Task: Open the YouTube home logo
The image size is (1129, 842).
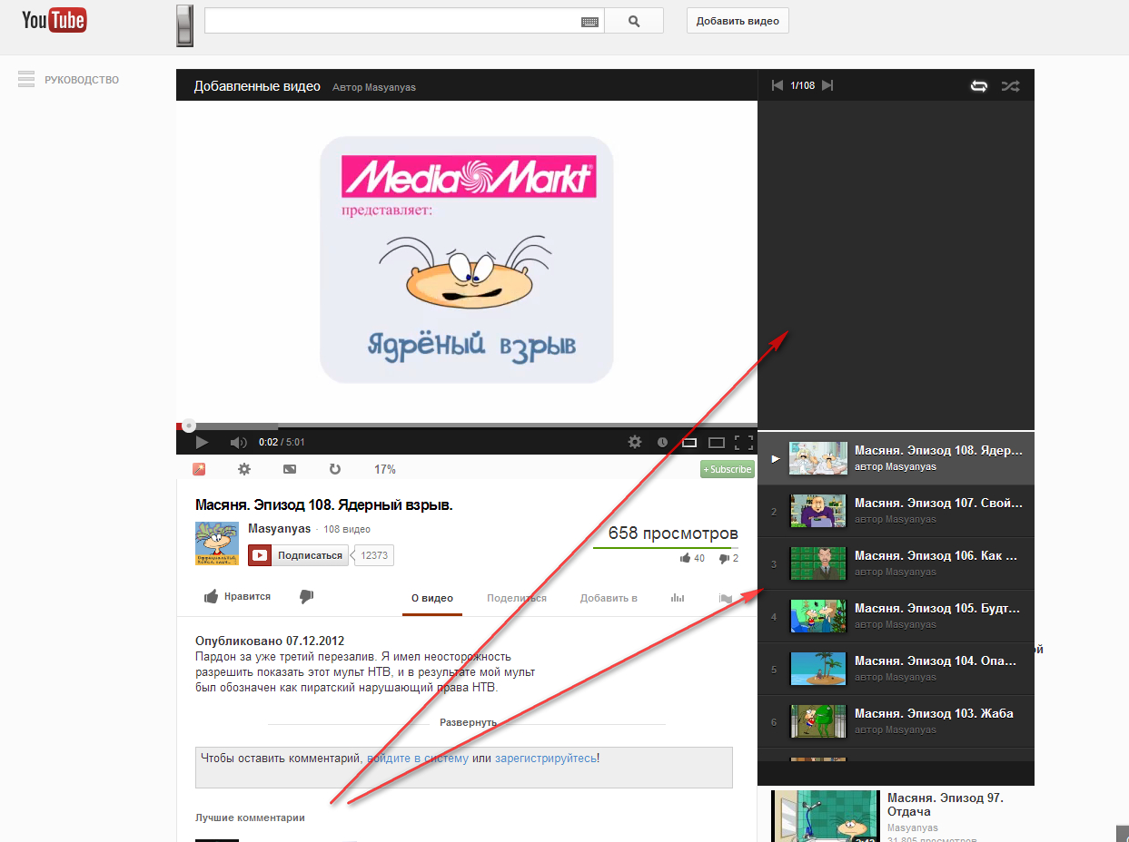Action: pos(54,19)
